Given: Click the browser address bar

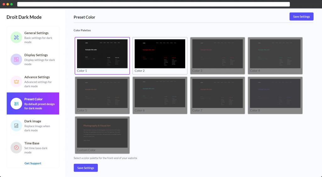Looking at the screenshot, I should click(153, 4).
